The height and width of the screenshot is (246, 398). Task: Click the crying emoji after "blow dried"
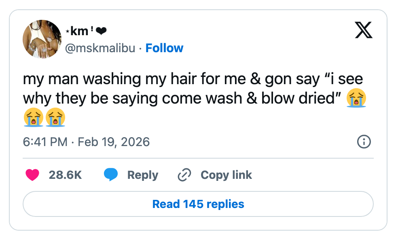pyautogui.click(x=356, y=99)
